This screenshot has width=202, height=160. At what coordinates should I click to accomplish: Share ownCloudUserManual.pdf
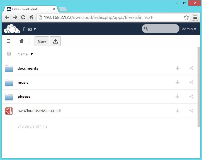191,111
